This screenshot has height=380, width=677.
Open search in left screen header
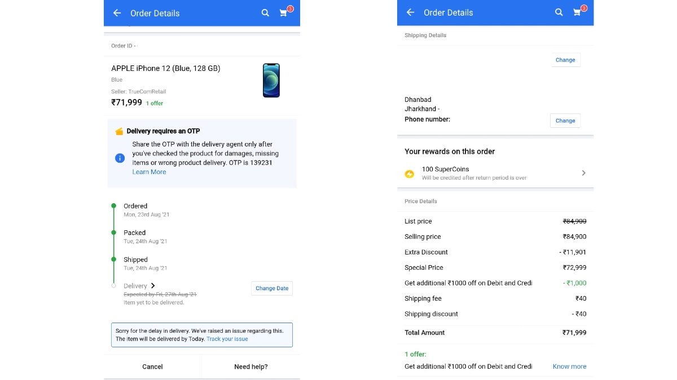265,13
